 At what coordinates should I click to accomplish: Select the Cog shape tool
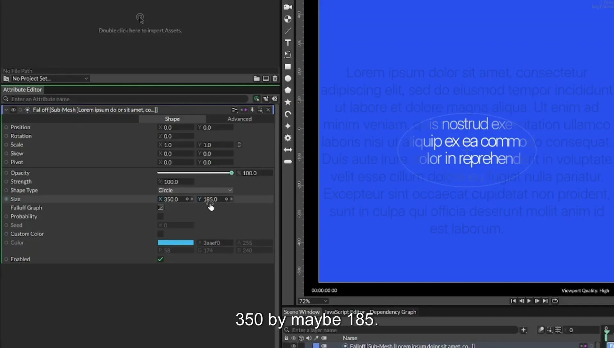click(288, 138)
